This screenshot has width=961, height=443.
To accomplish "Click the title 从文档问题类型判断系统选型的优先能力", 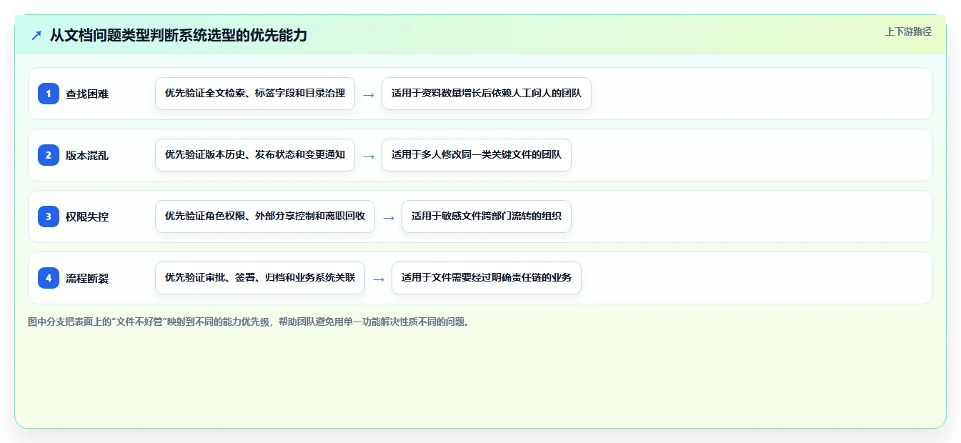I will (x=179, y=35).
